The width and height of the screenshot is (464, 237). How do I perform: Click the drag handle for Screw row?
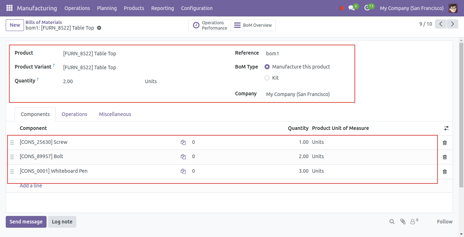[12, 142]
